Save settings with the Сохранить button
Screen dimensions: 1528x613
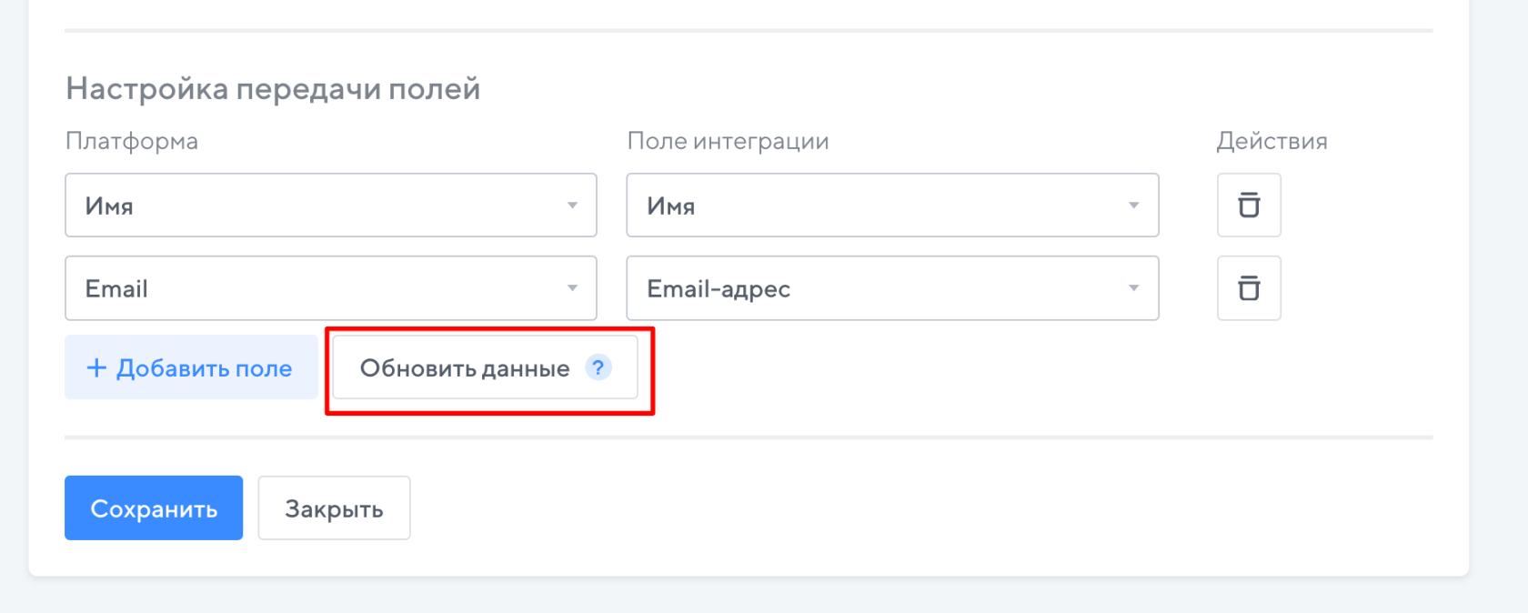click(x=154, y=508)
